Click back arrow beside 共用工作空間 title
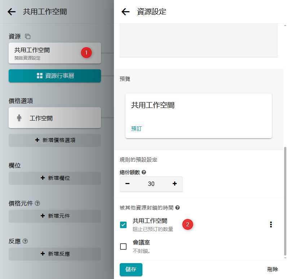The image size is (287, 279). (x=12, y=12)
